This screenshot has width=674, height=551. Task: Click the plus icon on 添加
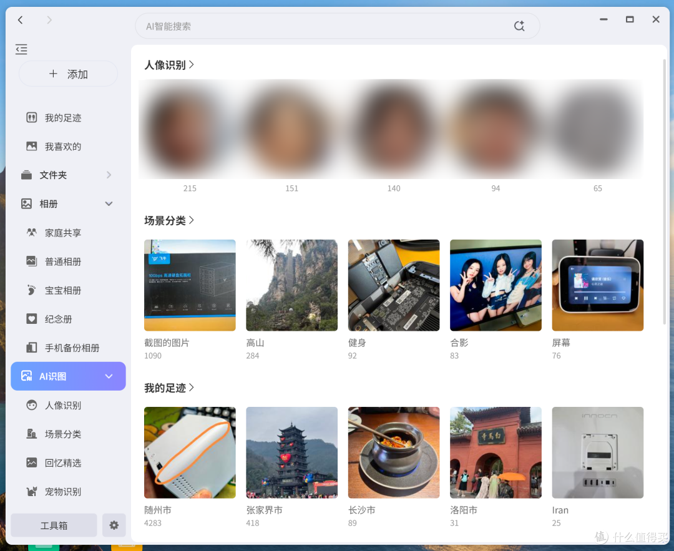coord(53,74)
